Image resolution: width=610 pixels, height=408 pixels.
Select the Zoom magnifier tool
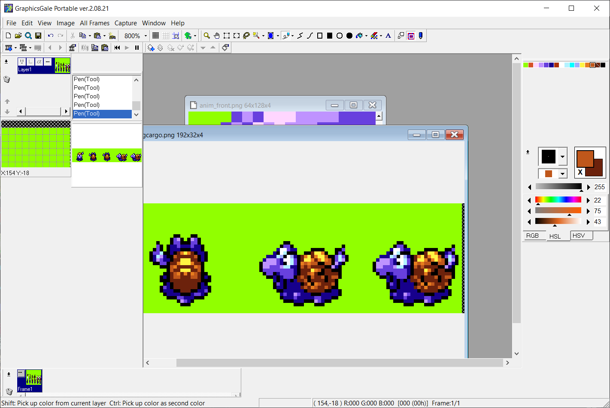point(207,36)
